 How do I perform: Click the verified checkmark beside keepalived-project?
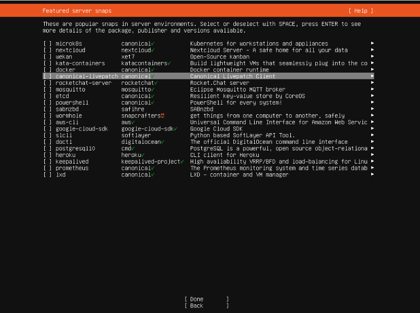[182, 162]
